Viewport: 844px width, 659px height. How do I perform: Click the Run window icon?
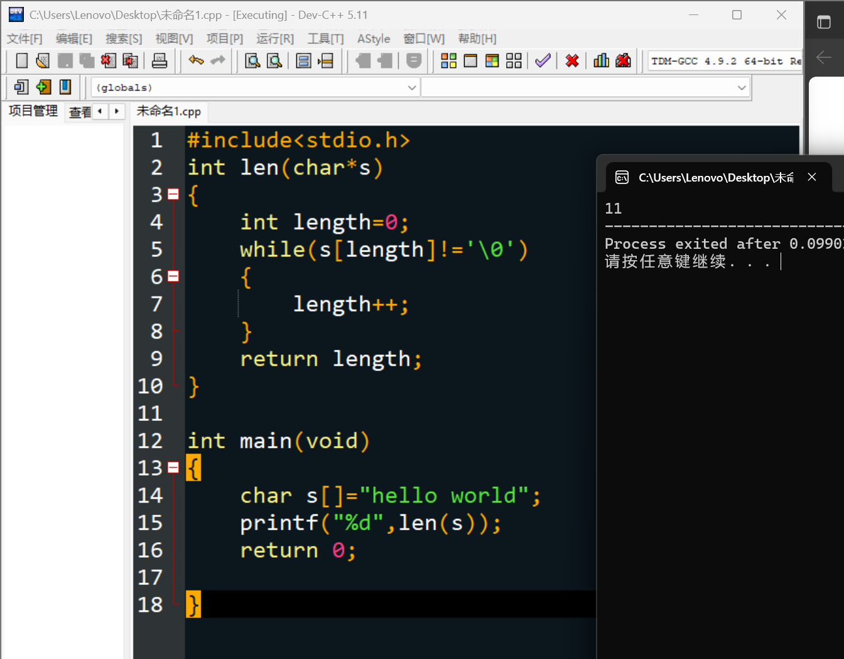click(x=470, y=61)
